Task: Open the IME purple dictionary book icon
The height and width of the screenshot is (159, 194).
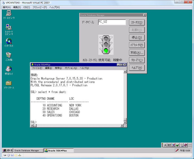Action: tap(186, 145)
